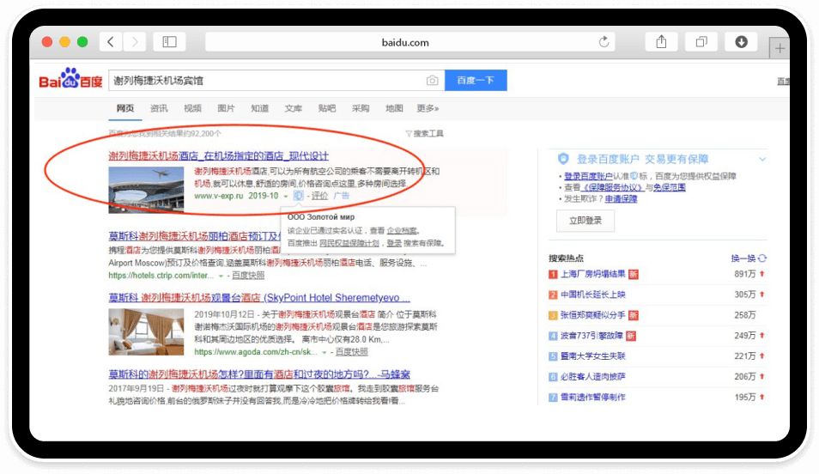The image size is (819, 474).
Task: Switch to the 地图 tab
Action: click(x=394, y=108)
